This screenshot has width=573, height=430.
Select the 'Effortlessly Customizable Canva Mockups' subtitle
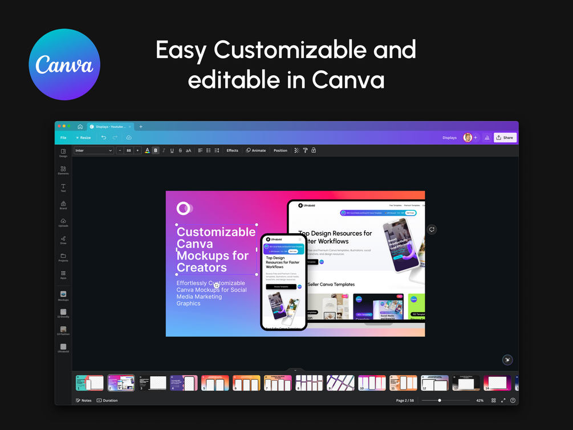tap(212, 293)
